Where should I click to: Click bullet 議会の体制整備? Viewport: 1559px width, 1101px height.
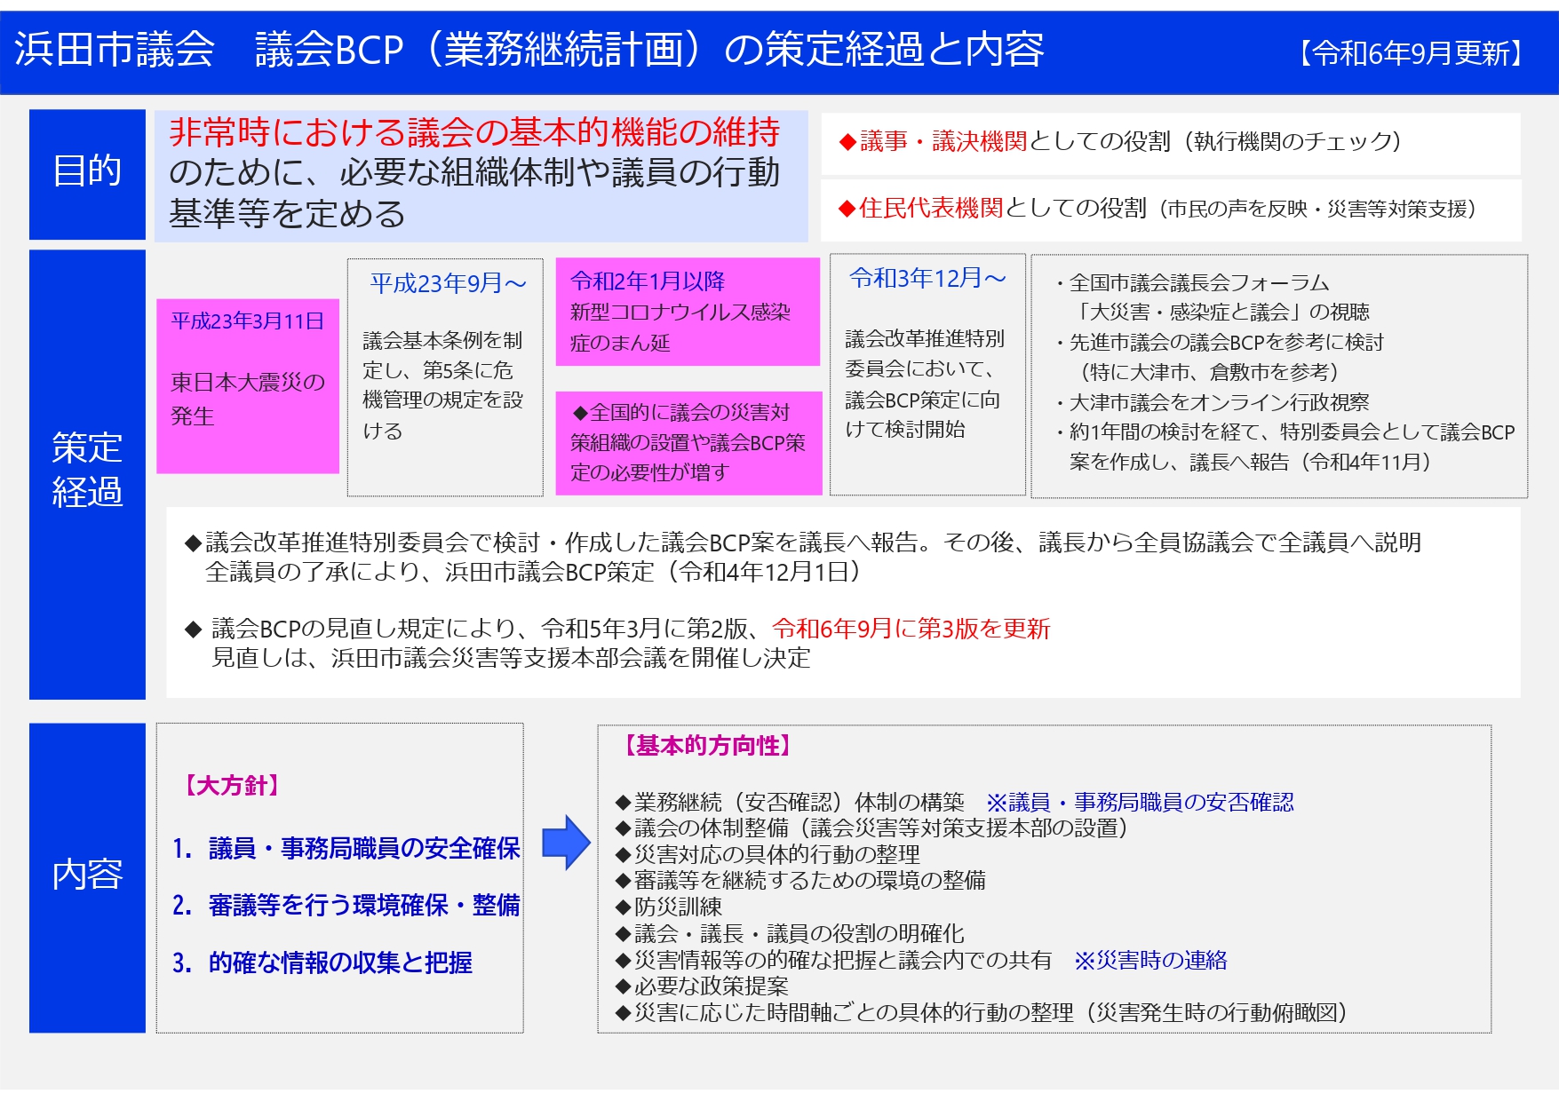tap(872, 828)
